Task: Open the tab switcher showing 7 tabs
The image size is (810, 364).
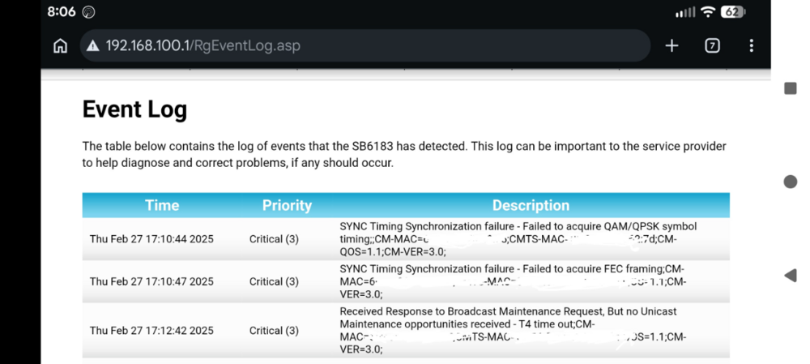Action: pyautogui.click(x=712, y=46)
